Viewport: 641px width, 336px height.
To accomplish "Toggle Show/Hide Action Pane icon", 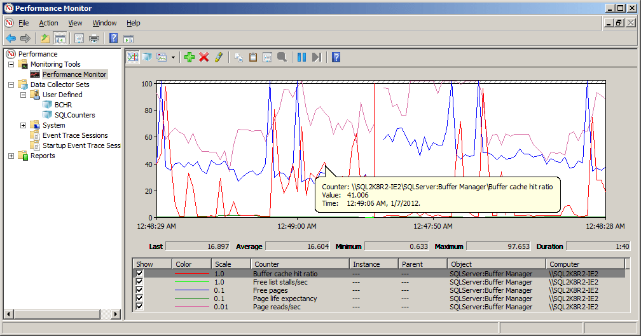I will click(x=128, y=39).
